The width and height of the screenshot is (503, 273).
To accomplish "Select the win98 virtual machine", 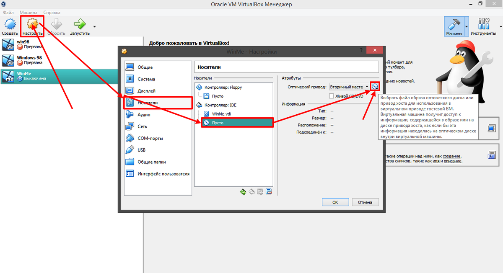I will [x=71, y=46].
